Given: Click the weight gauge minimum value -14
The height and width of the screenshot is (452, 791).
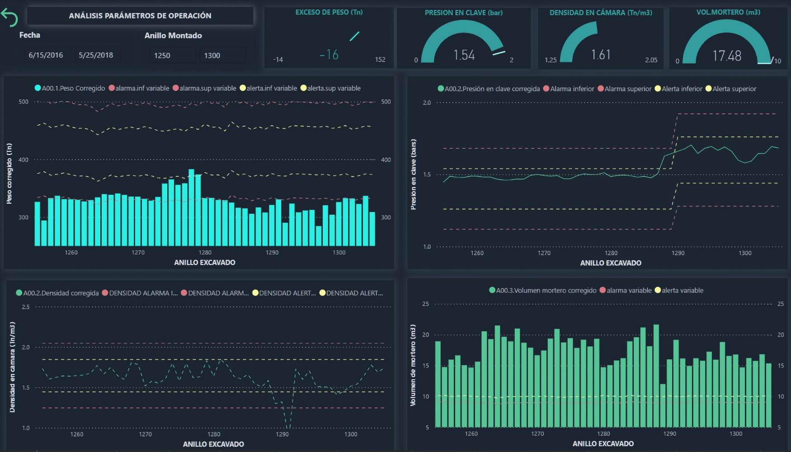Looking at the screenshot, I should (x=278, y=60).
